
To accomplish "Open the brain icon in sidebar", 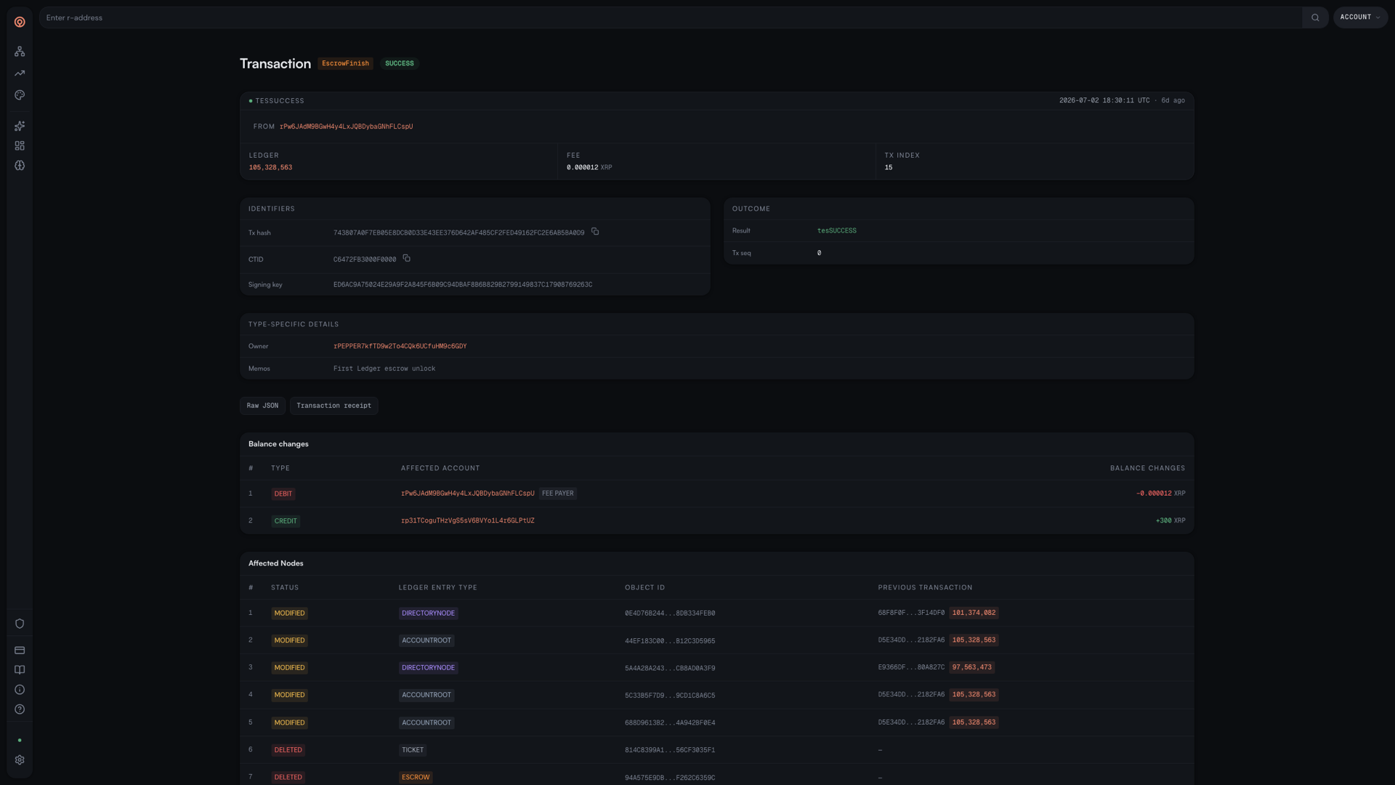I will [x=20, y=166].
